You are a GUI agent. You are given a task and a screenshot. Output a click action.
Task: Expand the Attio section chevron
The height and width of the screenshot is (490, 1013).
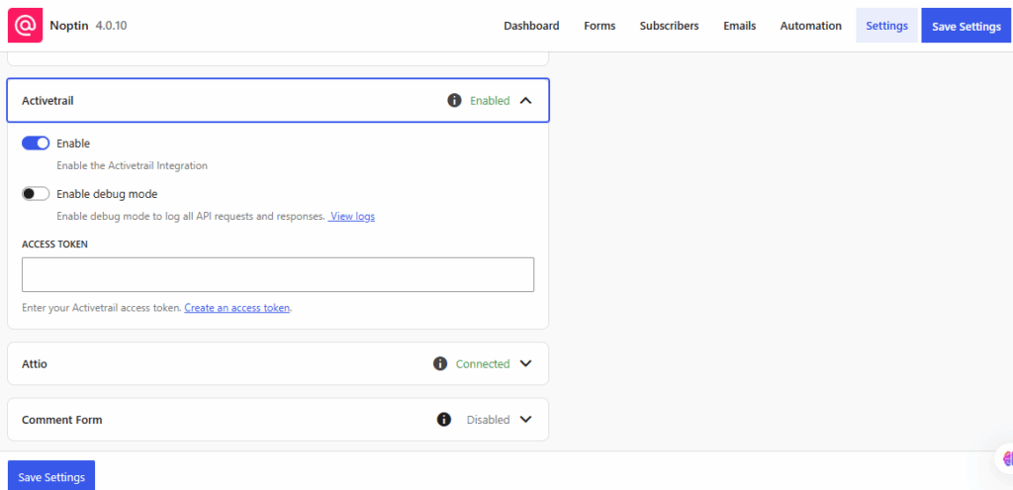click(x=526, y=364)
